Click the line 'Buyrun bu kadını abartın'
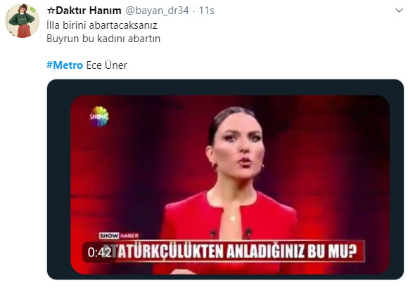 103,39
